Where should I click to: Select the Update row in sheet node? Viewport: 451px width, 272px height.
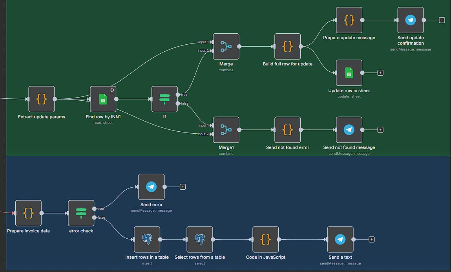point(349,73)
